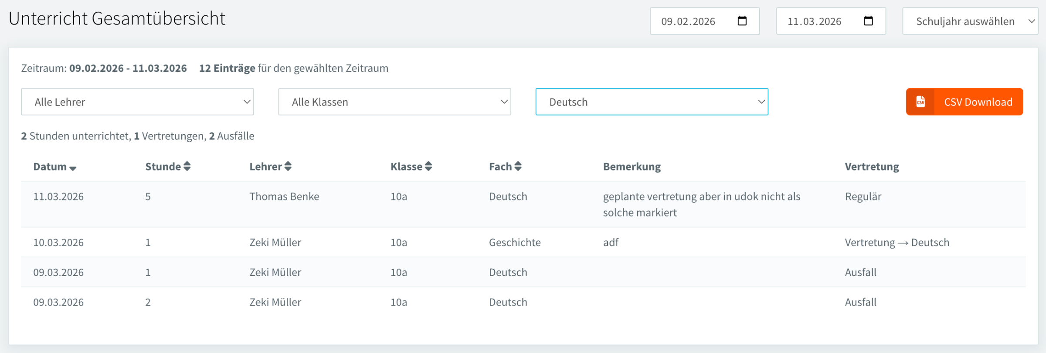Image resolution: width=1046 pixels, height=353 pixels.
Task: Click the Bemerkung column header
Action: (632, 167)
